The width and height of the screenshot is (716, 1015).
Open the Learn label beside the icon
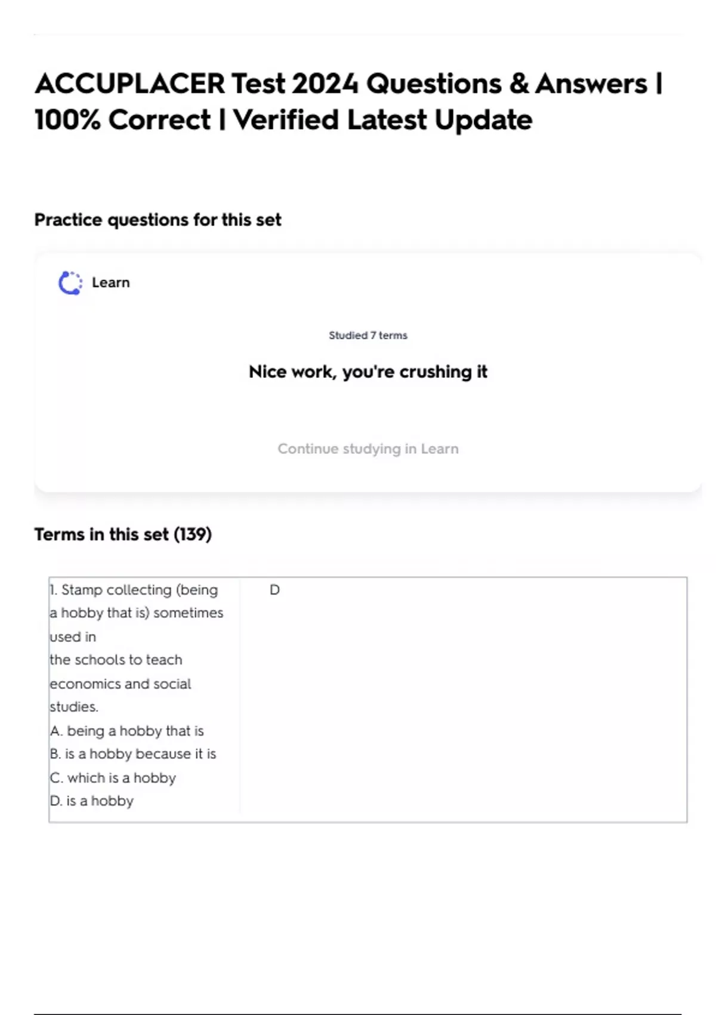pyautogui.click(x=110, y=283)
